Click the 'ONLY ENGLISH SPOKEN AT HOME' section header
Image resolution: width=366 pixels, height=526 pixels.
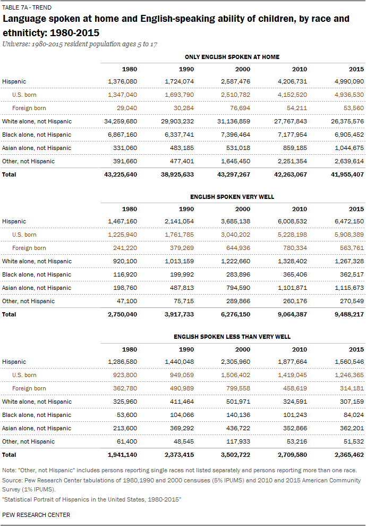pyautogui.click(x=232, y=57)
